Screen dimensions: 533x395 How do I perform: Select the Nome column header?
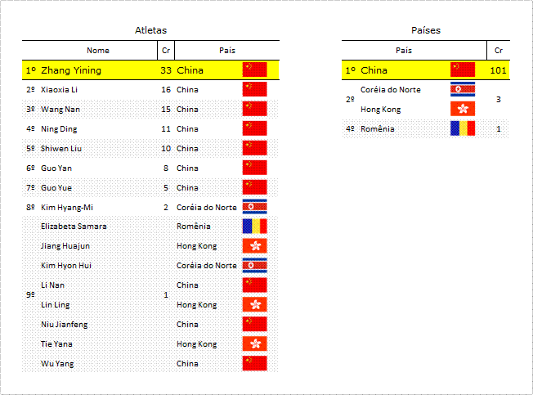click(98, 51)
